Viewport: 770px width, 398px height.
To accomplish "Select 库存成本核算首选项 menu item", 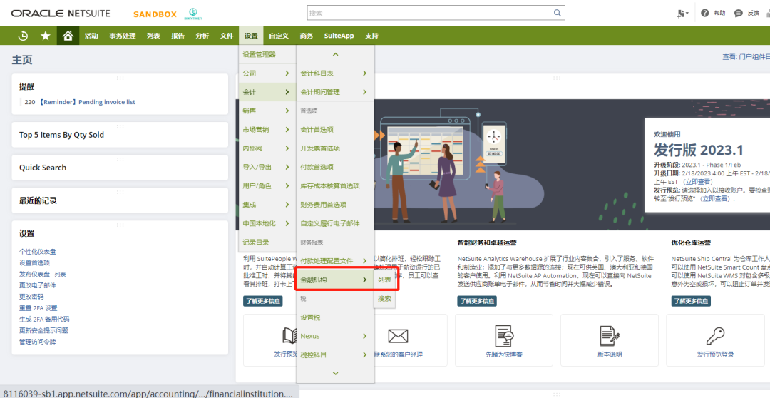I will tap(335, 185).
